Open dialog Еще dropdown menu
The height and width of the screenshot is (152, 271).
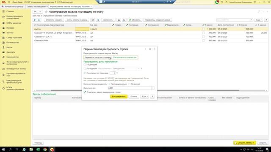point(144,97)
